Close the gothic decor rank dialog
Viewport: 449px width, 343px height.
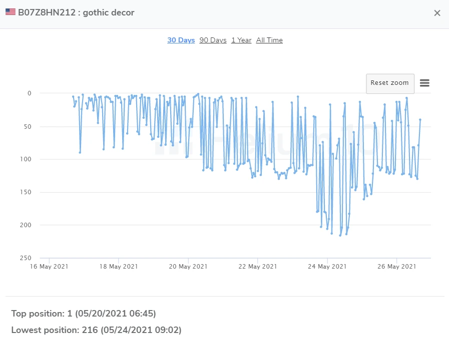click(437, 13)
